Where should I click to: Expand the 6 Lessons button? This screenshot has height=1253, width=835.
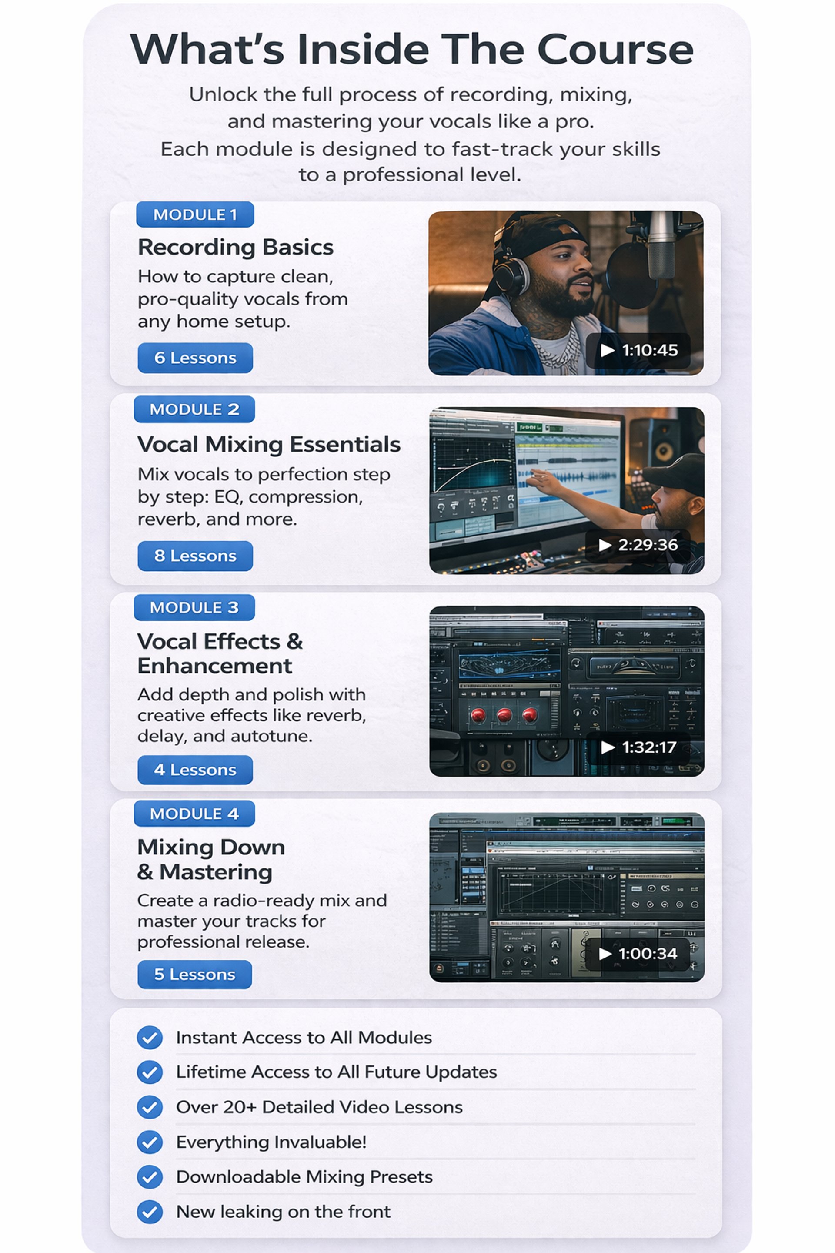pyautogui.click(x=195, y=358)
